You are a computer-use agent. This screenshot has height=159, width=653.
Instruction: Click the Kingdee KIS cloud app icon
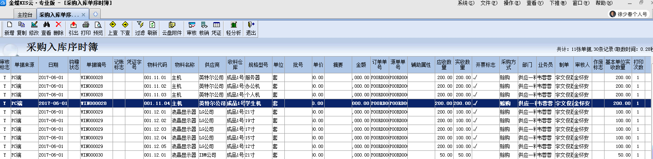[x=3, y=3]
